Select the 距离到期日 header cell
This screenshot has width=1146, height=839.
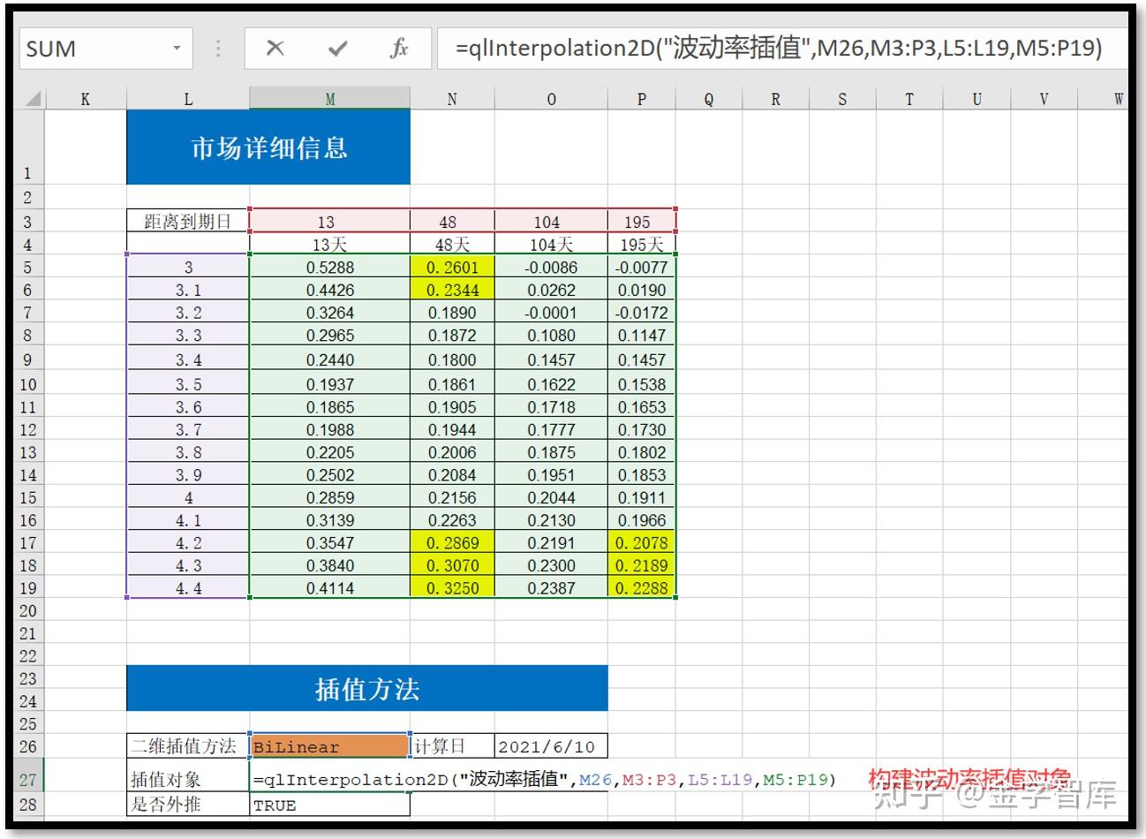pos(187,221)
